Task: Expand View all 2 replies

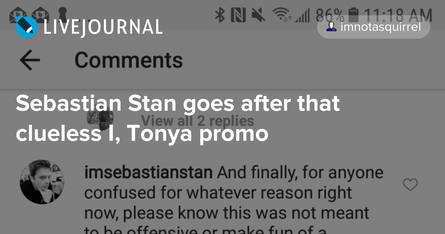Action: pos(198,121)
